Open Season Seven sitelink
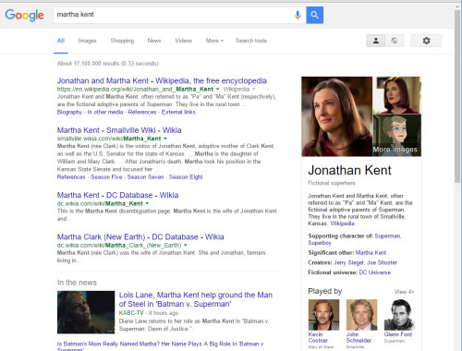Viewport: 462px width, 351px height. [x=145, y=177]
